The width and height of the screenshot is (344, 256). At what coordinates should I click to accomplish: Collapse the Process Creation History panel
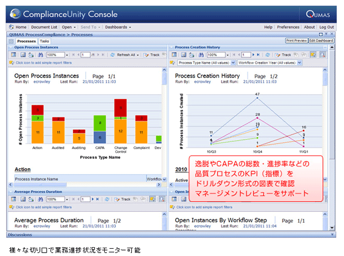click(171, 47)
